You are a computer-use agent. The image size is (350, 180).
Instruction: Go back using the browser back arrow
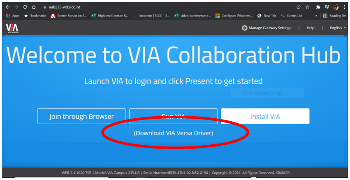pyautogui.click(x=7, y=7)
